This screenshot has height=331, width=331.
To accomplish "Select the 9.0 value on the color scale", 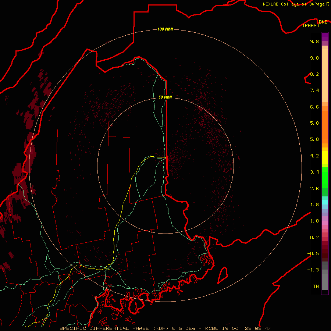I will tap(314, 58).
